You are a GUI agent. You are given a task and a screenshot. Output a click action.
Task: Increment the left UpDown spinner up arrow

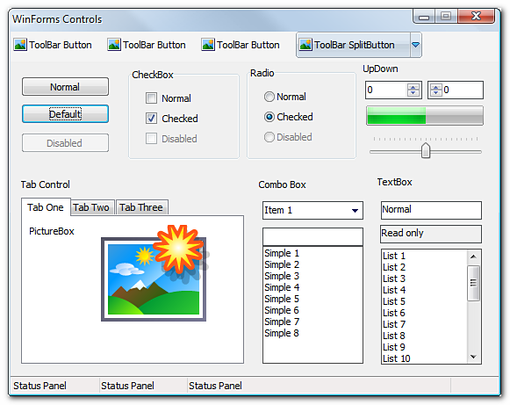(413, 87)
